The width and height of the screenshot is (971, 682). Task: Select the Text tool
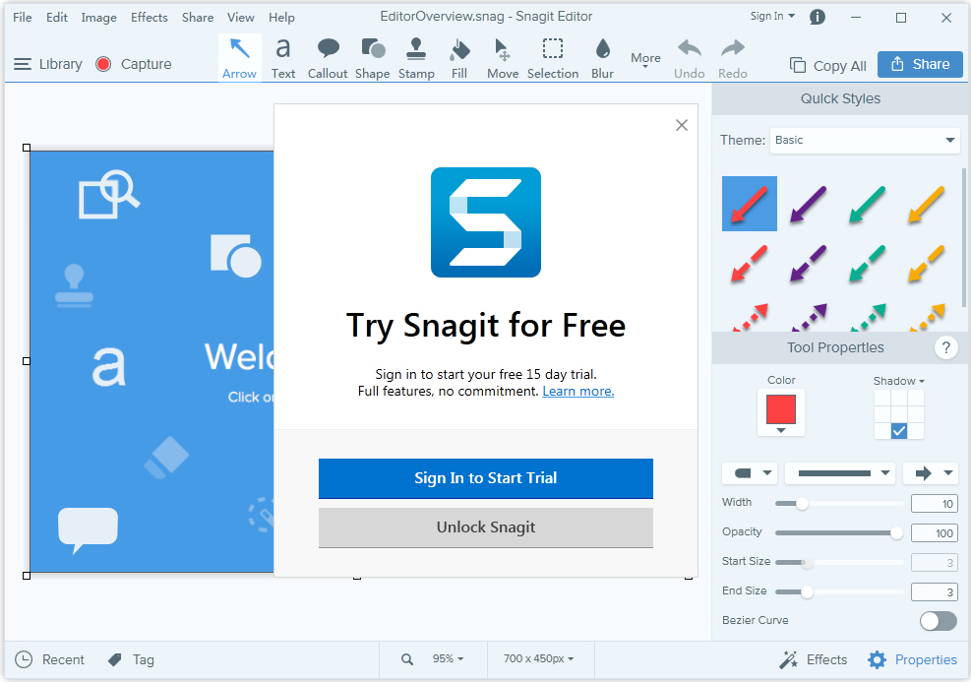click(x=283, y=58)
